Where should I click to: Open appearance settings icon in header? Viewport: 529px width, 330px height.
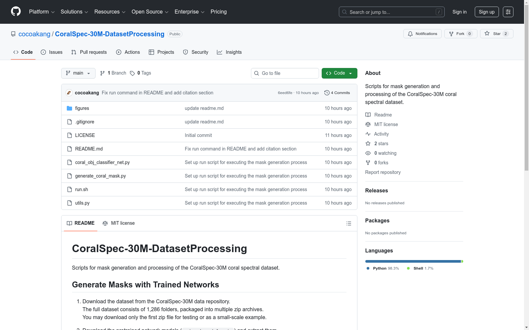[x=508, y=12]
